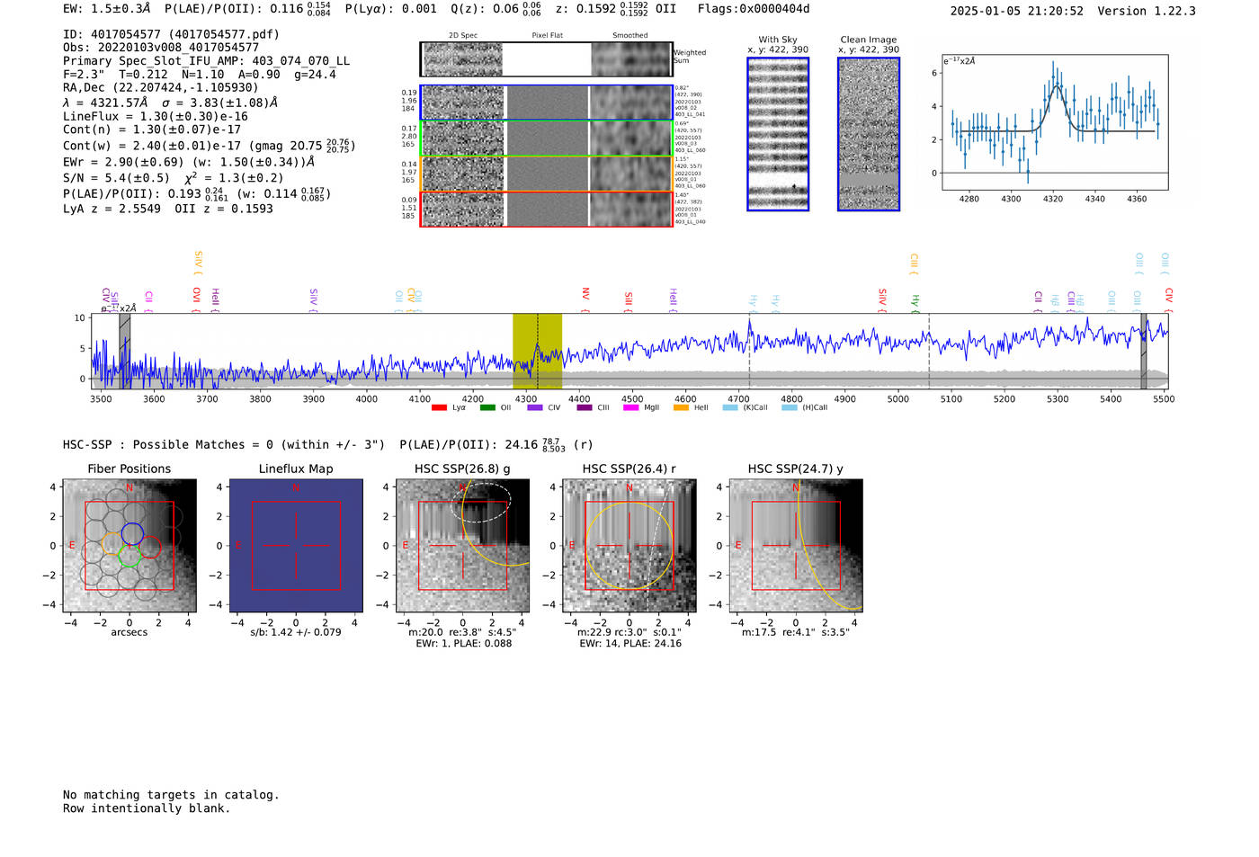Click the blue fiber circle in Fiber Positions
Screen dimensions: 1259x857
coord(132,534)
